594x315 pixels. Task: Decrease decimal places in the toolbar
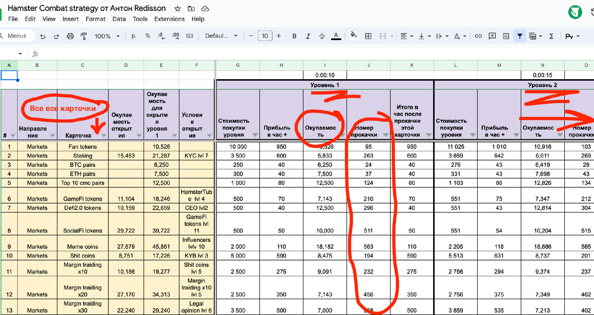[x=161, y=36]
